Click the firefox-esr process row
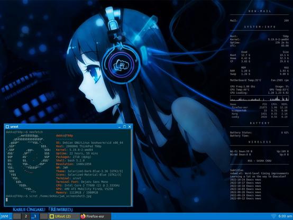 point(259,107)
